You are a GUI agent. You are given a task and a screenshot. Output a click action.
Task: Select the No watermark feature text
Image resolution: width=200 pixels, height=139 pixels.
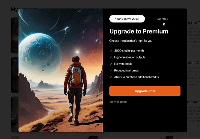[123, 64]
